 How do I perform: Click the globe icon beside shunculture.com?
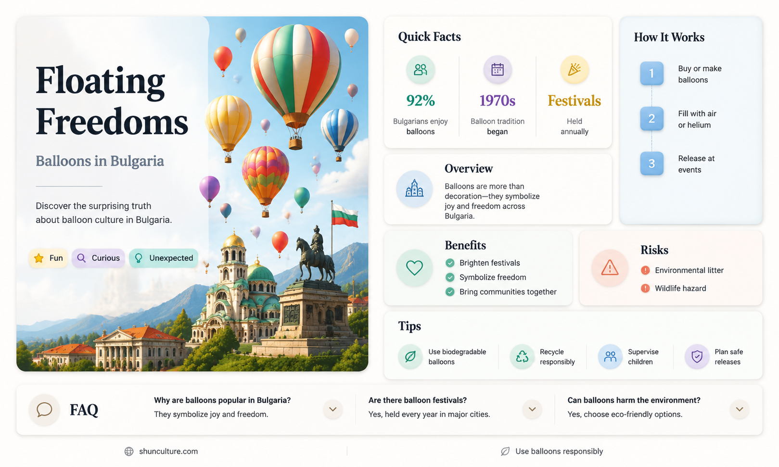pyautogui.click(x=129, y=451)
